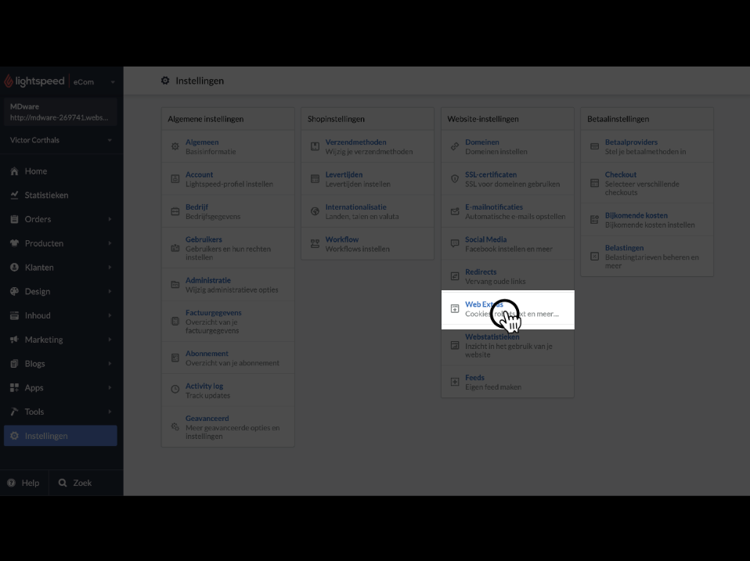Open Bedrijf company details
The image size is (750, 561).
[x=197, y=207]
